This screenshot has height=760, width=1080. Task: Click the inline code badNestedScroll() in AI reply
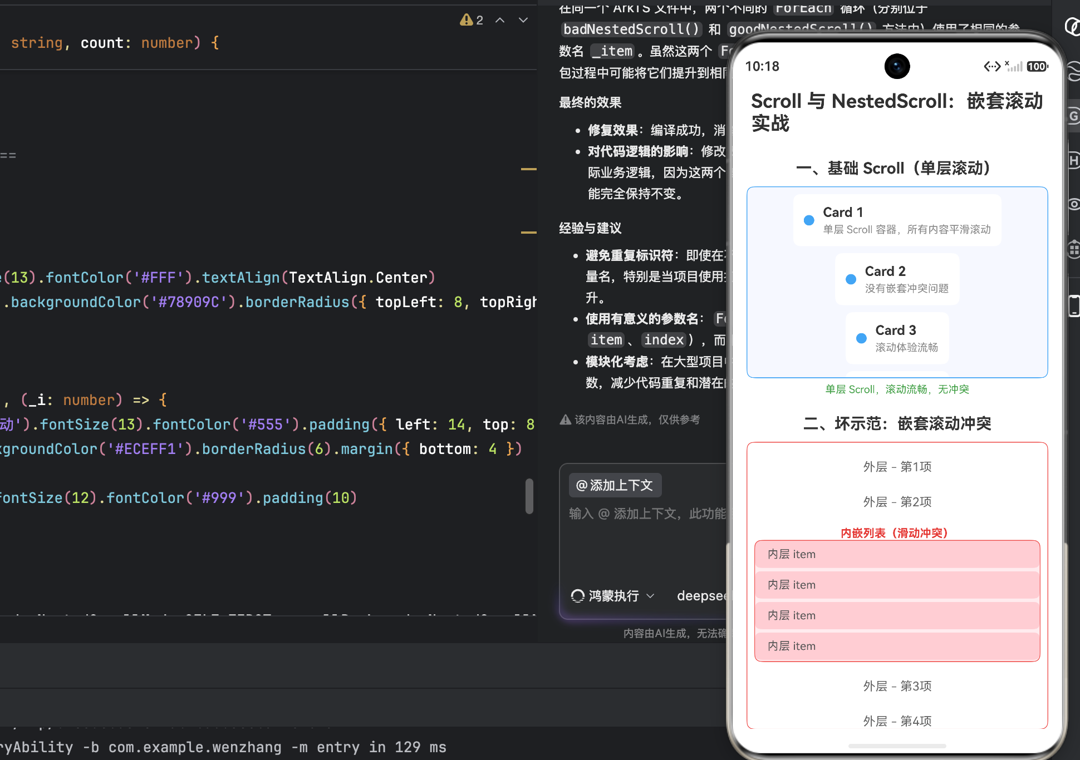[631, 29]
